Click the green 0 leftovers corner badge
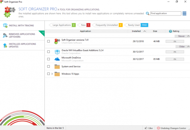This screenshot has height=130, width=190. (43, 33)
